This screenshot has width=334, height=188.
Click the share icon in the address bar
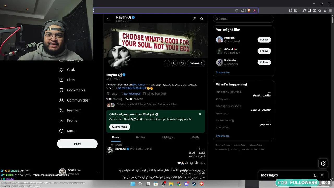click(243, 10)
